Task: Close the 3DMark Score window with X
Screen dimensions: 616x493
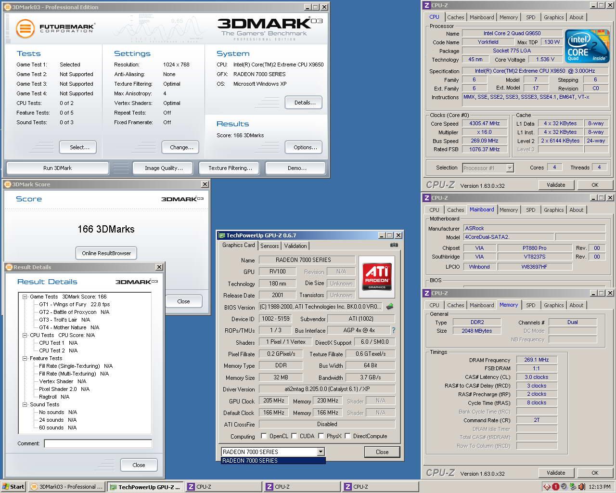Action: [x=205, y=184]
